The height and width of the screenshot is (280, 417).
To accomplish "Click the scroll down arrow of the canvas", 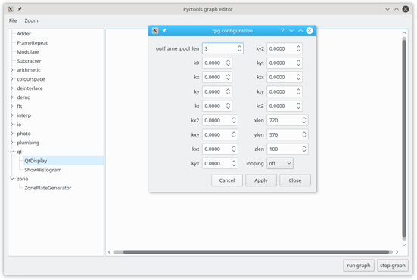I will [x=404, y=245].
